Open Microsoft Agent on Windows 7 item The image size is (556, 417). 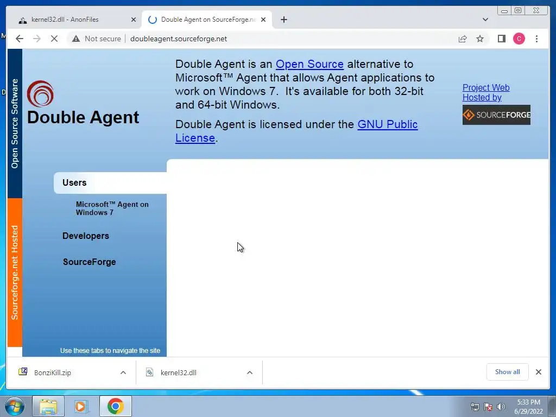[112, 208]
